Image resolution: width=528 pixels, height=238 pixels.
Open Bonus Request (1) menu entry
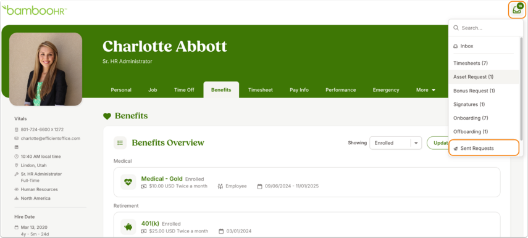[x=484, y=91]
